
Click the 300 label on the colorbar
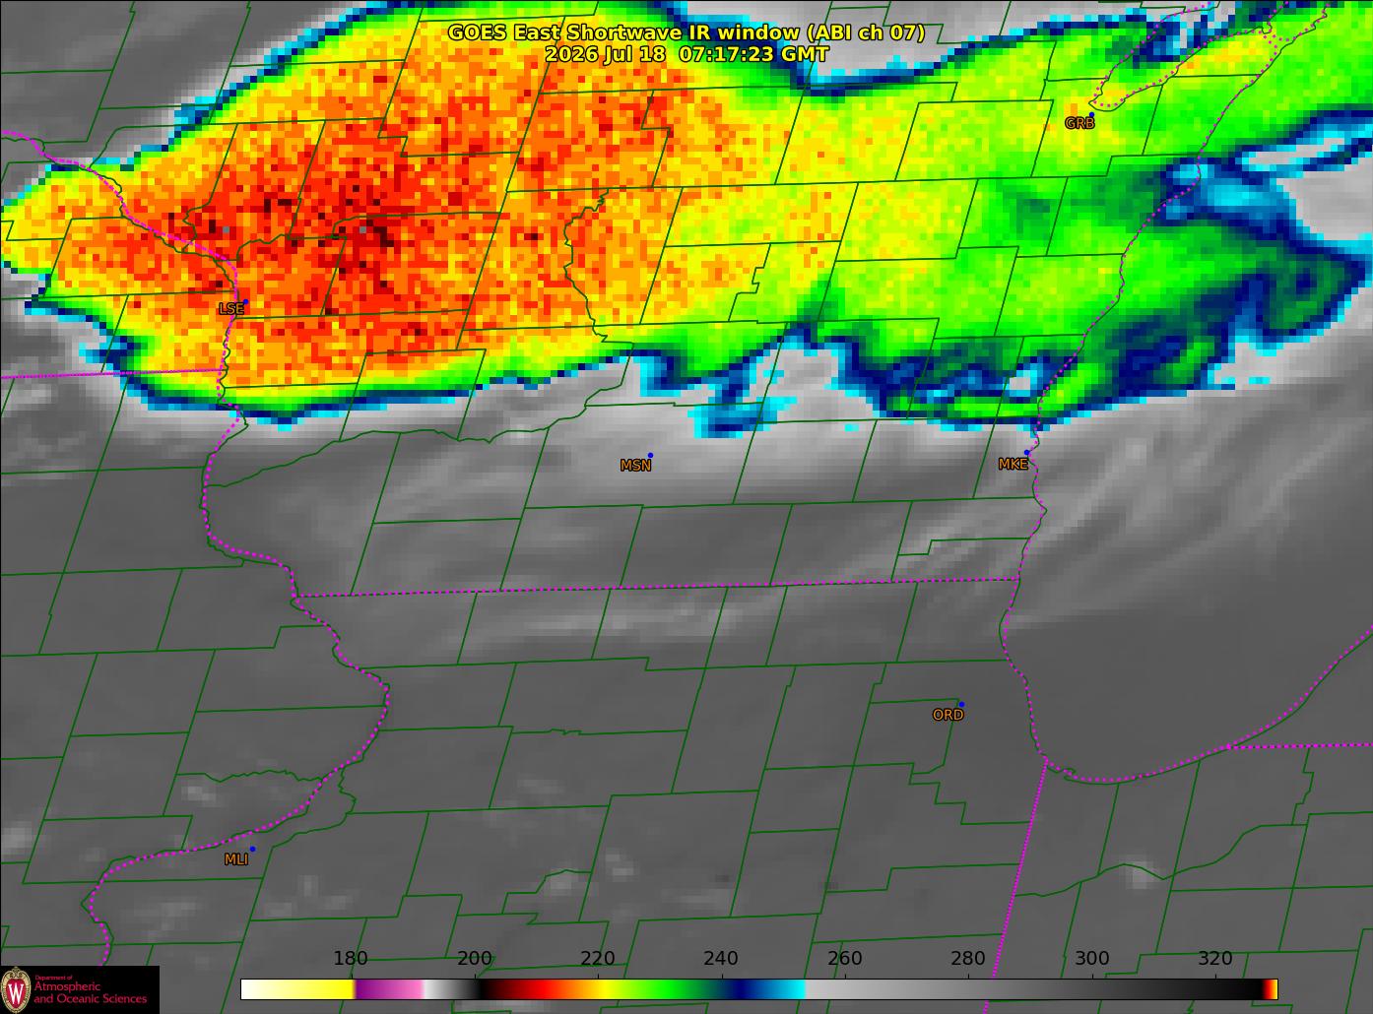[1091, 958]
